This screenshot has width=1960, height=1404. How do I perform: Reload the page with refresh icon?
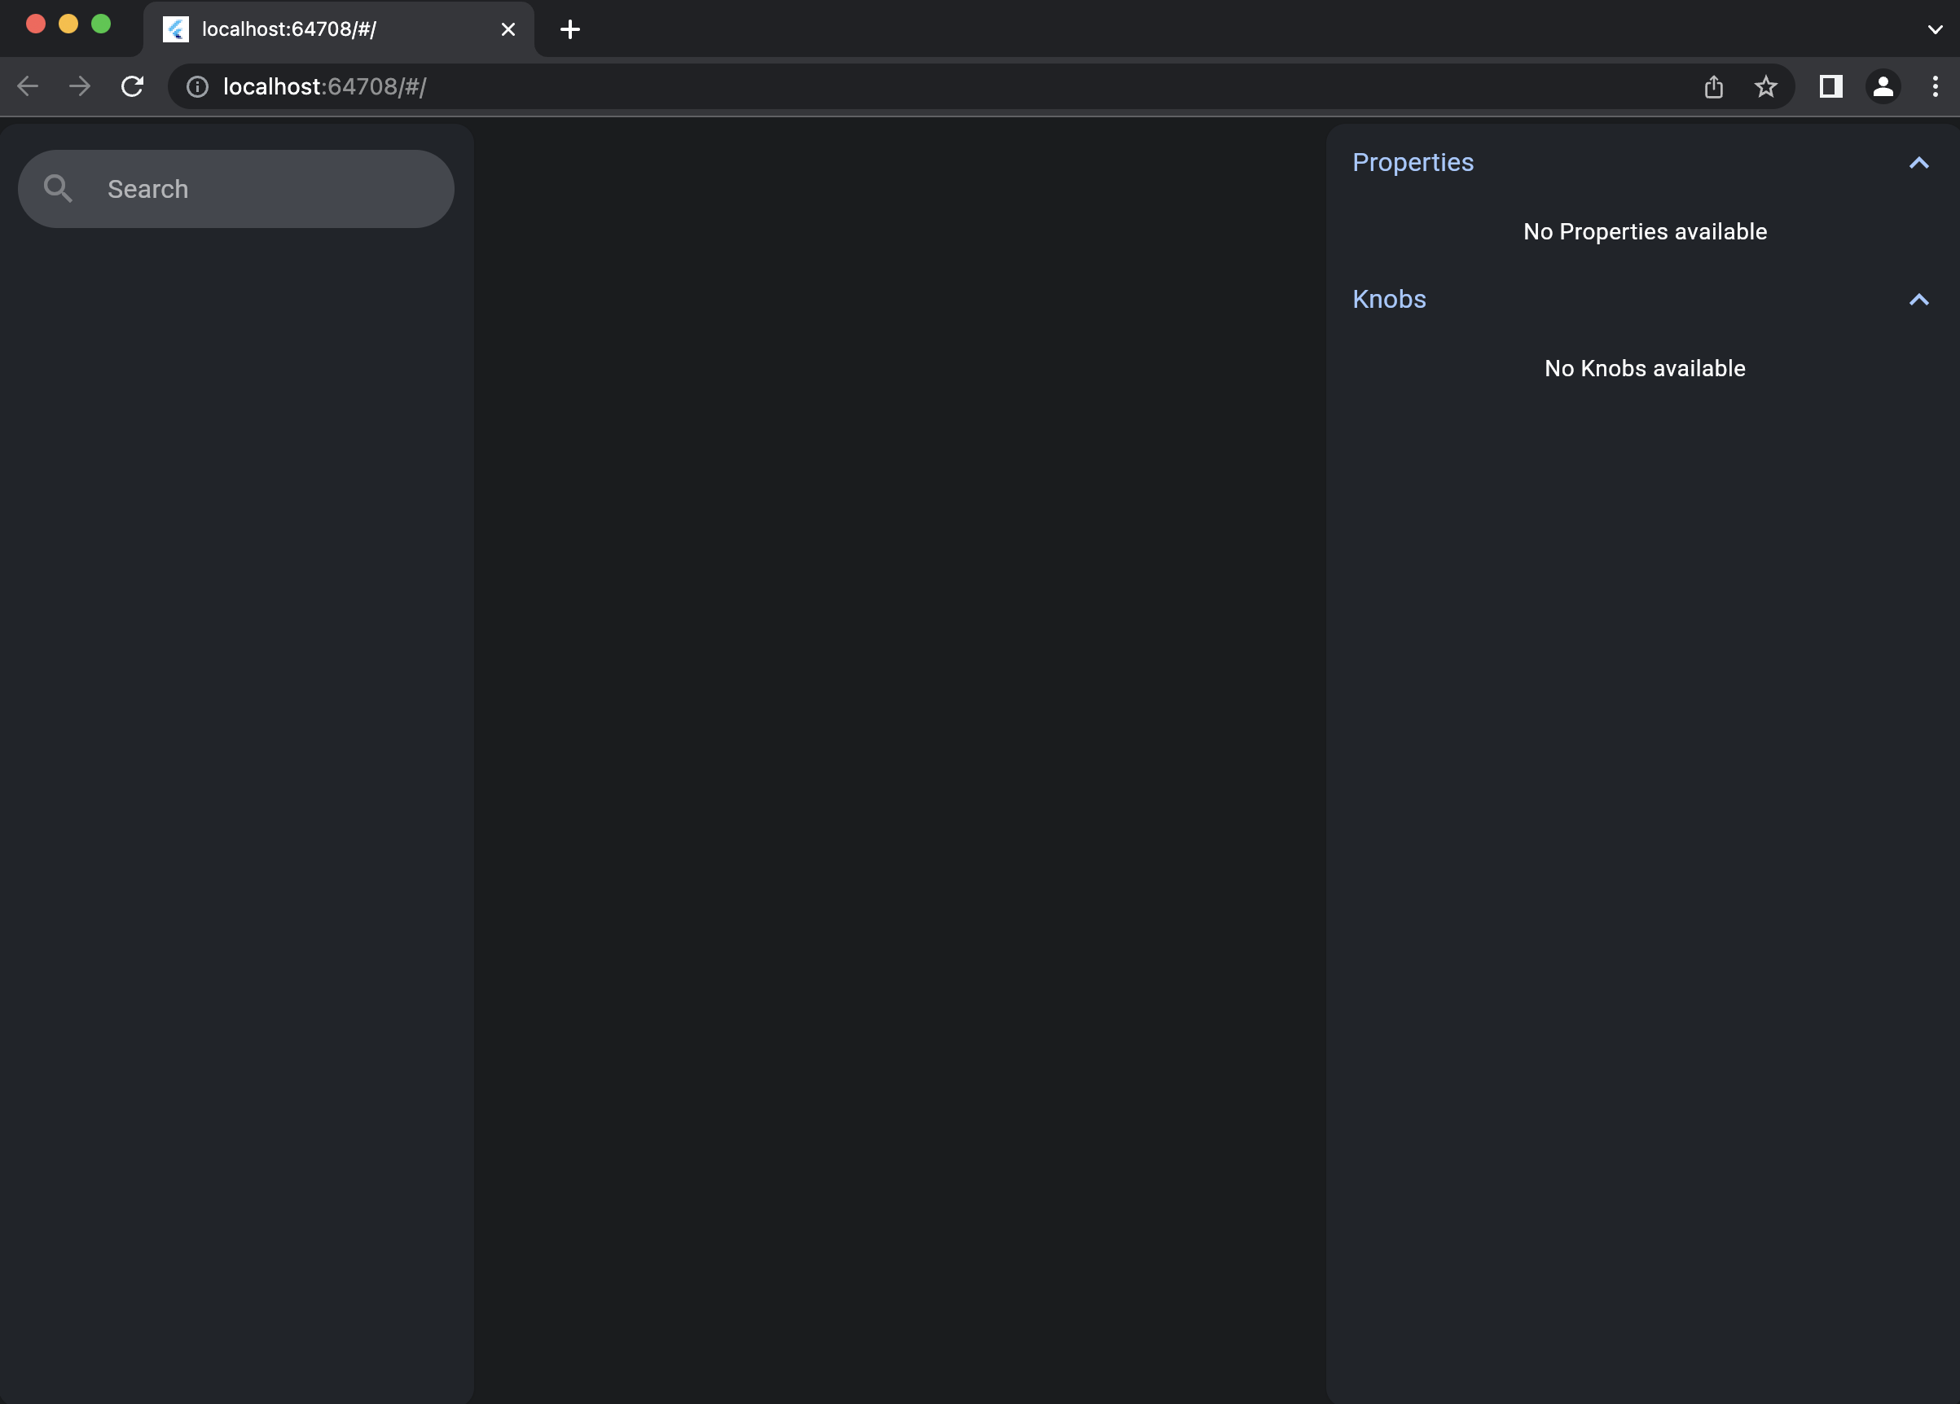132,86
